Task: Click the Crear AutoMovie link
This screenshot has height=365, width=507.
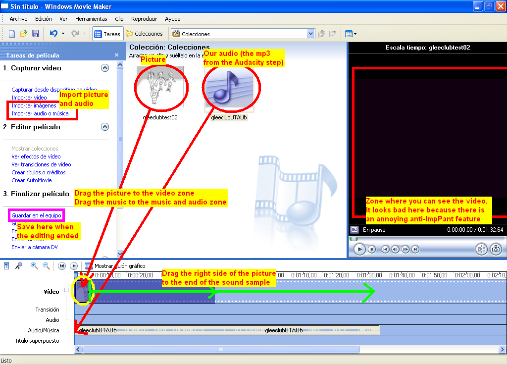Action: (x=31, y=180)
